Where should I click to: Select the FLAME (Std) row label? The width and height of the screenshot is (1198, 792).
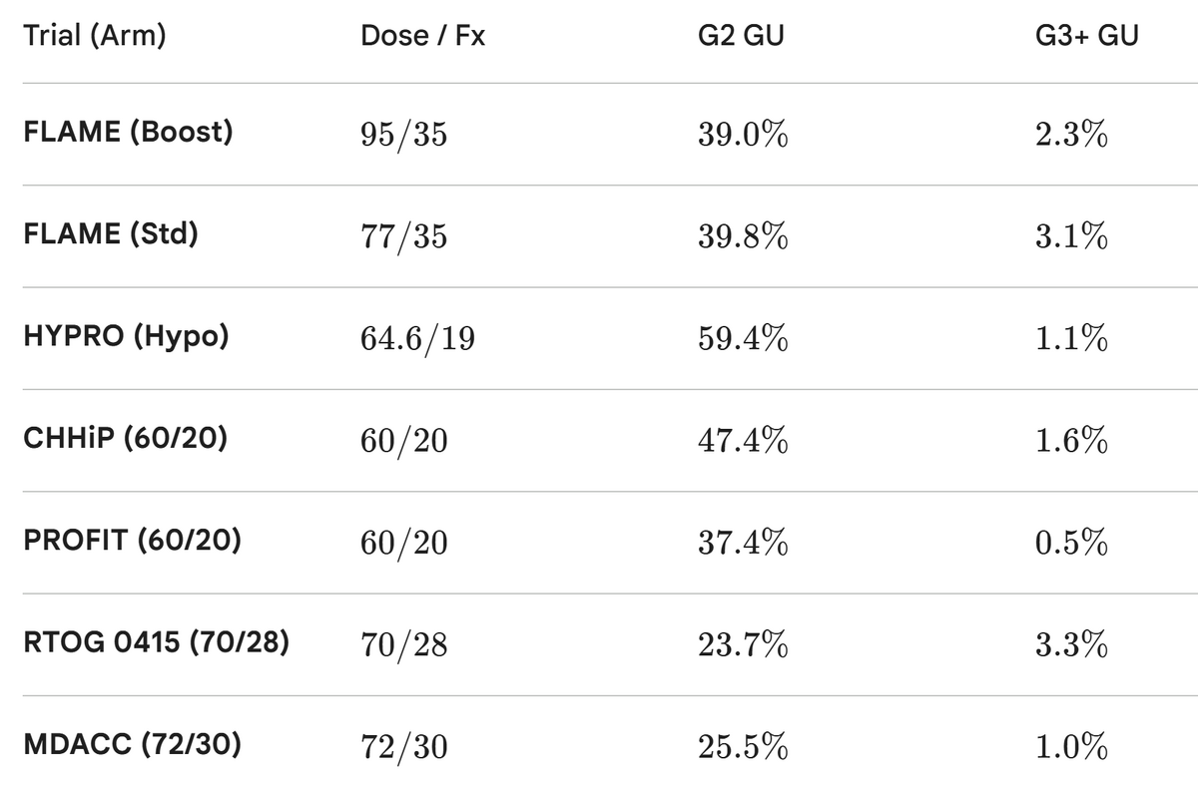tap(110, 234)
